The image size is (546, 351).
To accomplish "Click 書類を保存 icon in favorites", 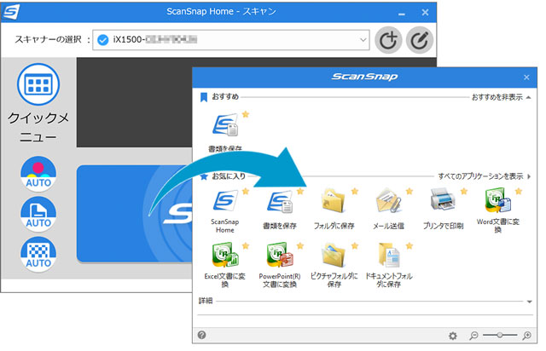I will click(280, 203).
